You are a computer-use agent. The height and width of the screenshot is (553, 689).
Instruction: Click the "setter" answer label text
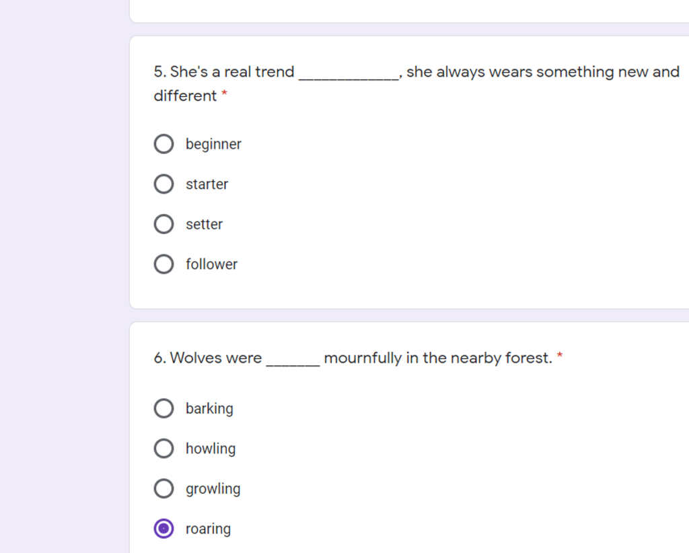point(205,225)
